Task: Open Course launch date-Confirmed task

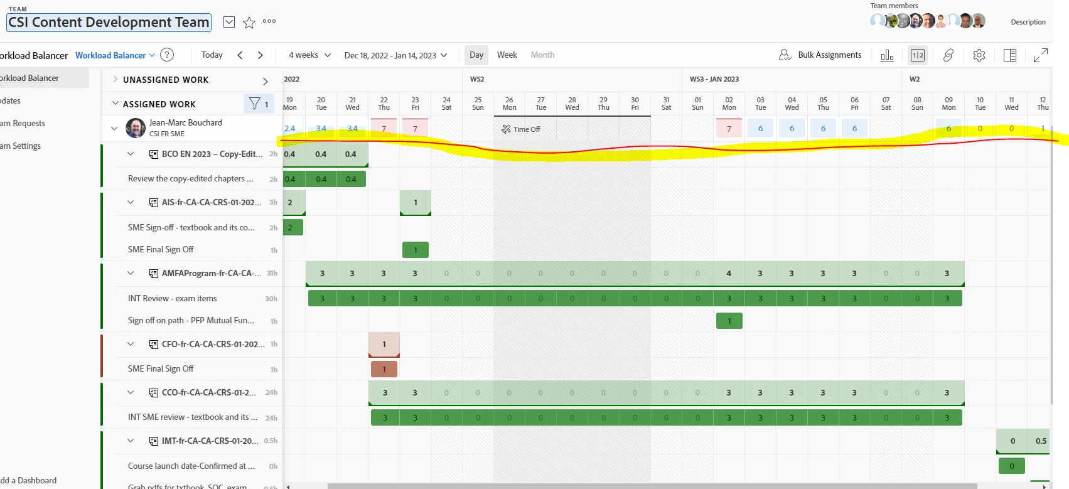Action: [191, 466]
